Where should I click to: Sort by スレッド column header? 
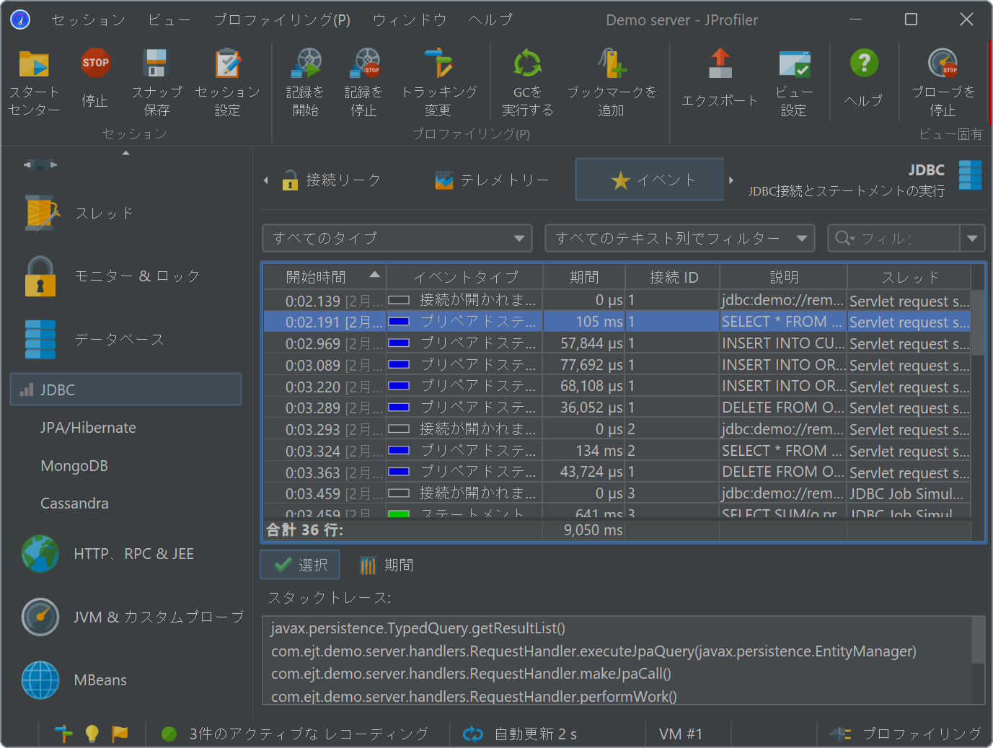[909, 277]
